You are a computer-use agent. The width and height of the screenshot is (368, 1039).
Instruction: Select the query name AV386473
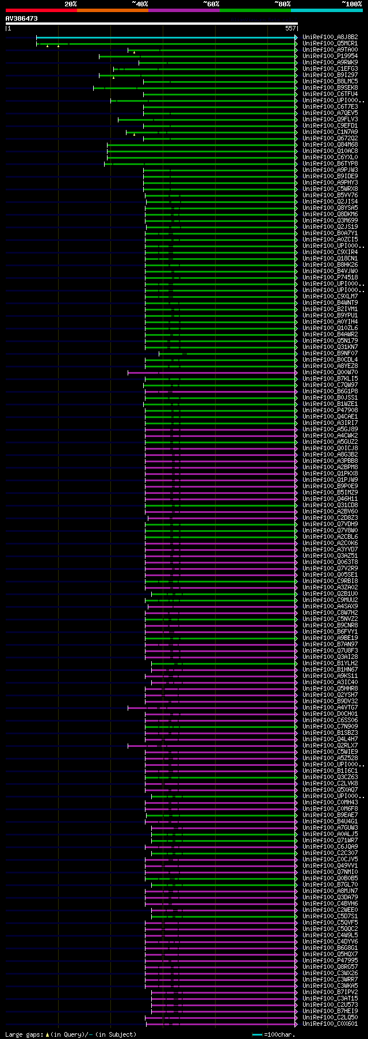point(22,18)
